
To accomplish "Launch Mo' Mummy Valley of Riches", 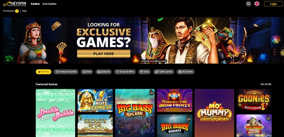I will coord(214,113).
